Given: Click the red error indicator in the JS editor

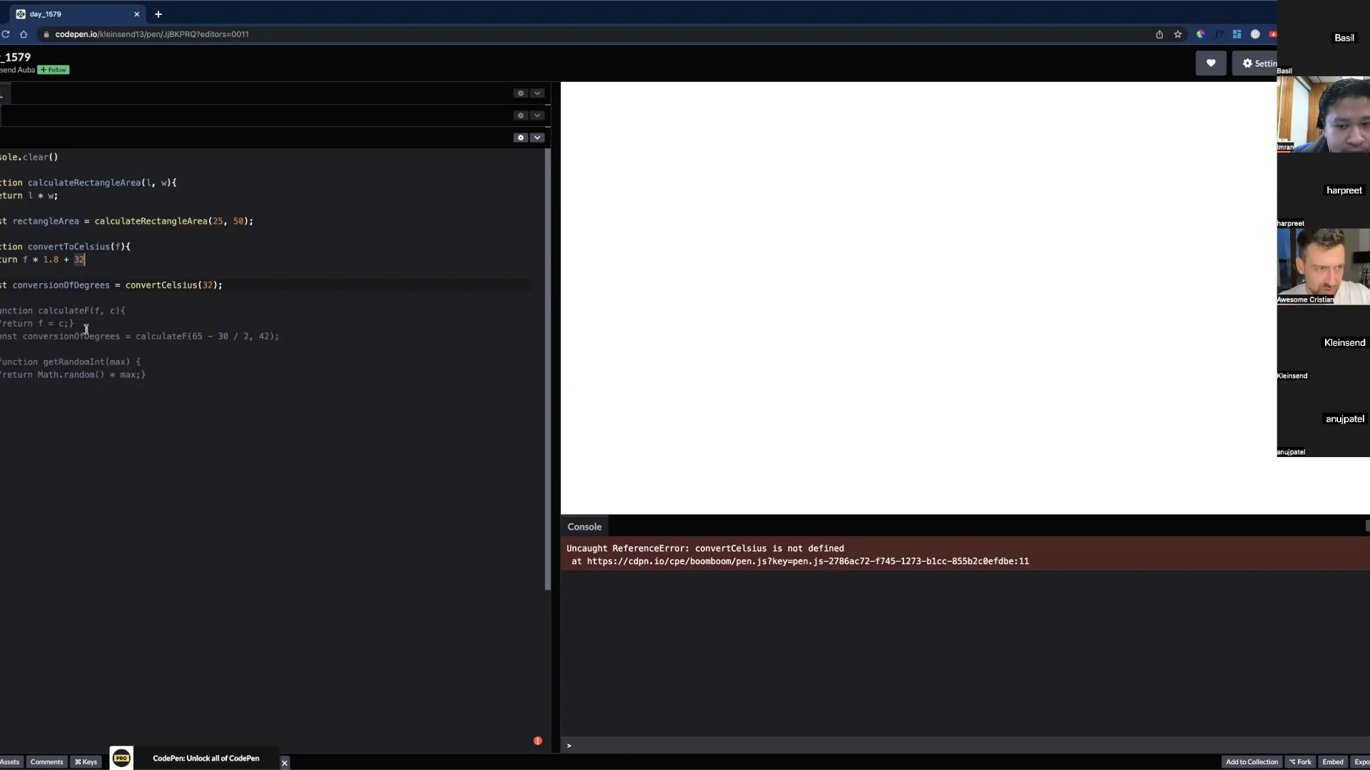Looking at the screenshot, I should pyautogui.click(x=538, y=741).
